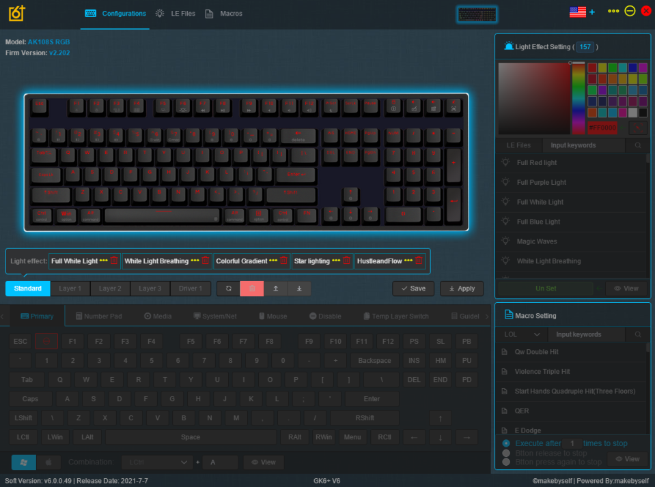Select the Windows mode icon at the bottom
The image size is (655, 487).
[x=23, y=462]
